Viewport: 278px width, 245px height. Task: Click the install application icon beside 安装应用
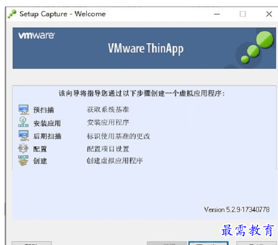(x=23, y=122)
